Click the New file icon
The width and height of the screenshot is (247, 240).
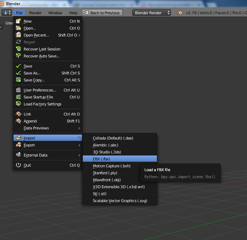coord(18,21)
